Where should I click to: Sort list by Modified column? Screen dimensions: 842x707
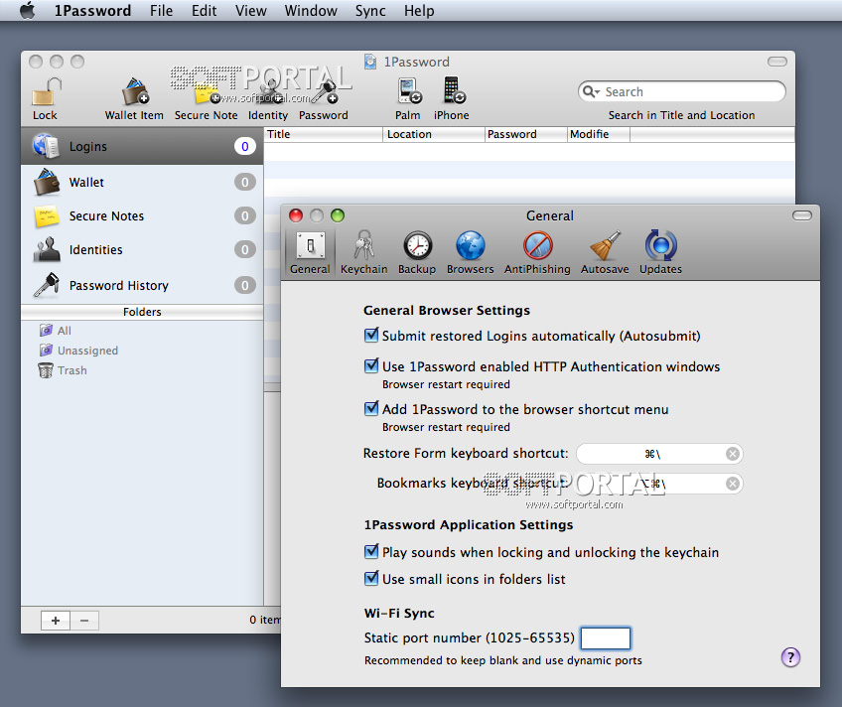click(599, 134)
